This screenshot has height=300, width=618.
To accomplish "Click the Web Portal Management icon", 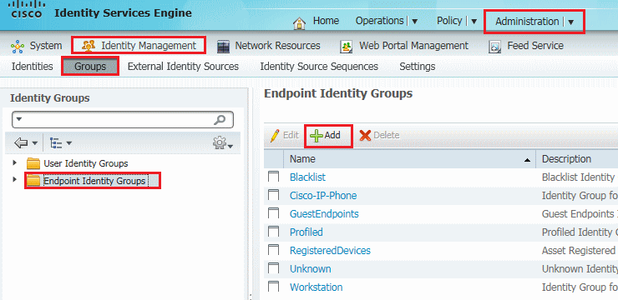I will [347, 47].
